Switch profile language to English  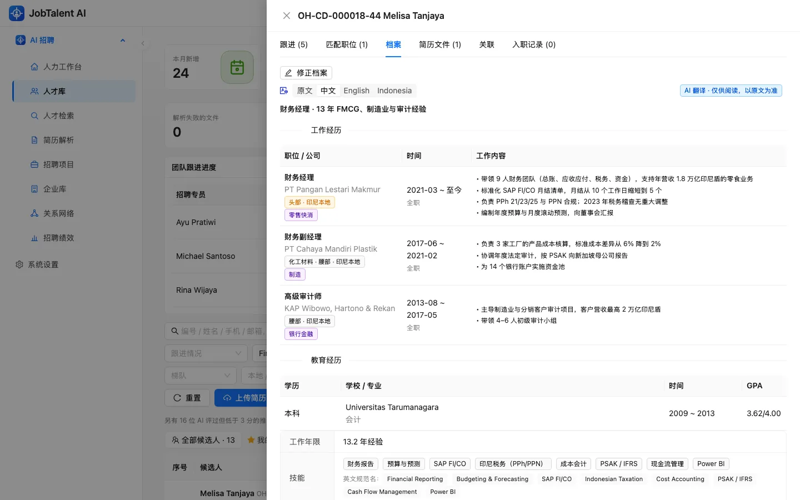(357, 91)
